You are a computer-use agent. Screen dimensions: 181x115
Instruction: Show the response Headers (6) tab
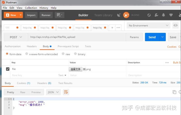coord(44,83)
